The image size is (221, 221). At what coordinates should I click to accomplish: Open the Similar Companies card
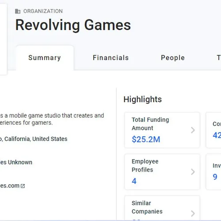(162, 208)
